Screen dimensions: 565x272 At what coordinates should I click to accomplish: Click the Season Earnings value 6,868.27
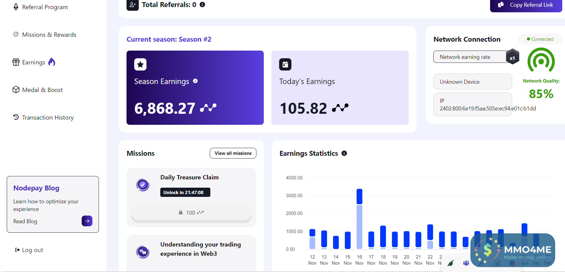click(x=165, y=108)
